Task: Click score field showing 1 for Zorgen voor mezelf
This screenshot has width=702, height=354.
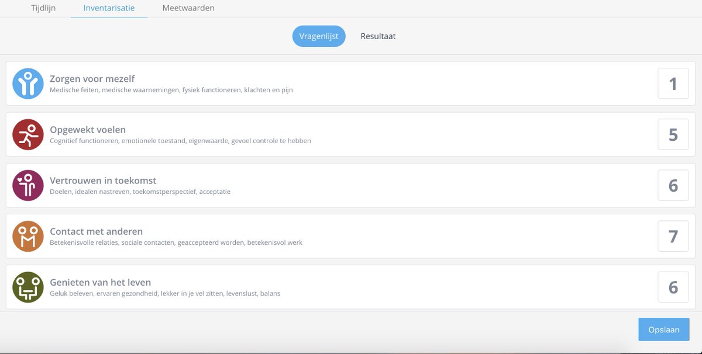Action: [673, 84]
